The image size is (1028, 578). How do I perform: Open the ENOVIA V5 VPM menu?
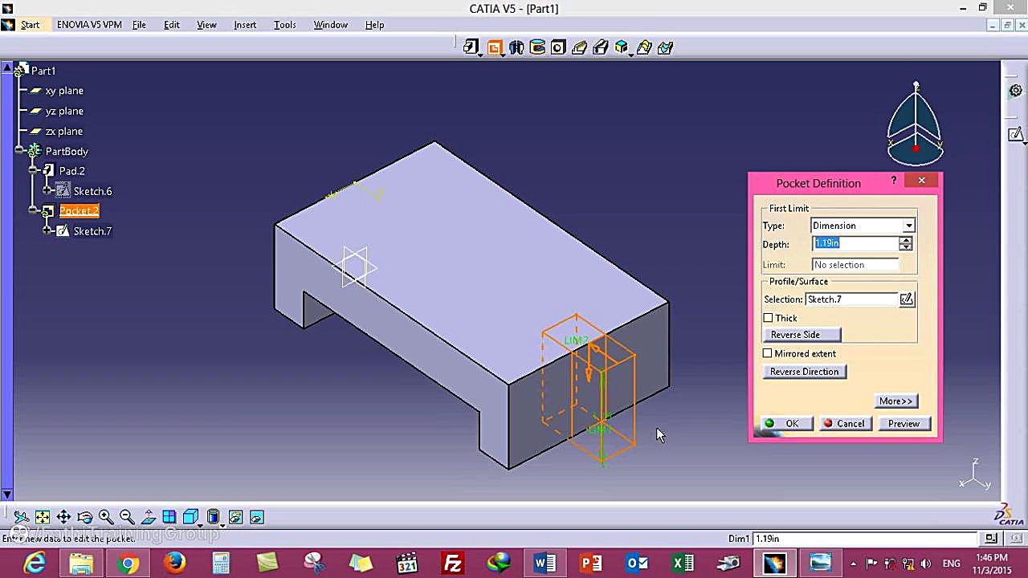point(89,25)
